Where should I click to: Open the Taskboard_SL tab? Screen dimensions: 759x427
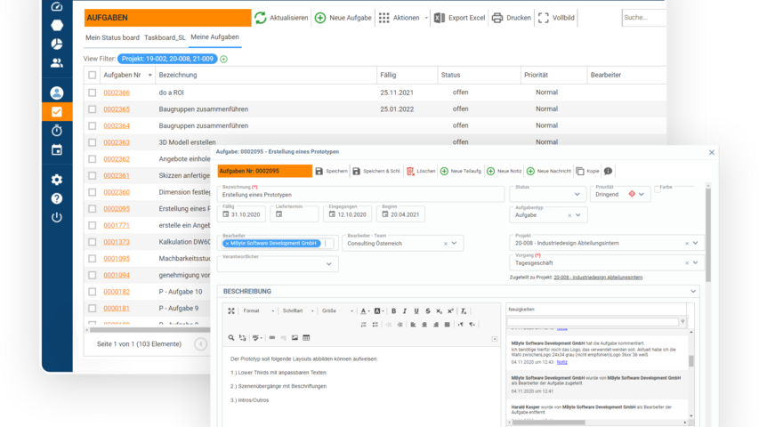coord(166,38)
